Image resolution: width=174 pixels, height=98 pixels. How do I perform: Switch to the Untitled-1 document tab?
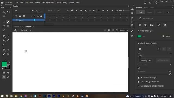point(17,27)
